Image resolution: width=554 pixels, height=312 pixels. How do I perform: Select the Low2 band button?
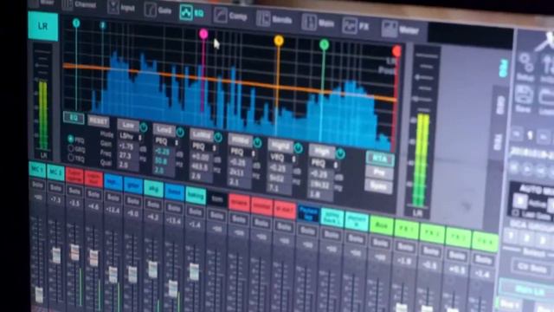164,130
